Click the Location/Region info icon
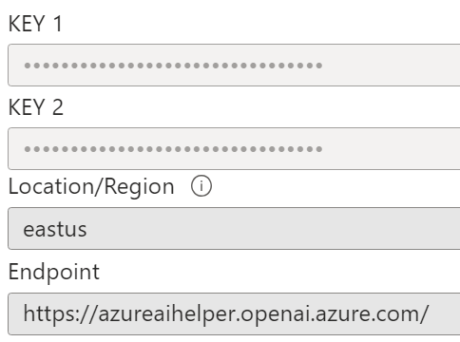 201,186
